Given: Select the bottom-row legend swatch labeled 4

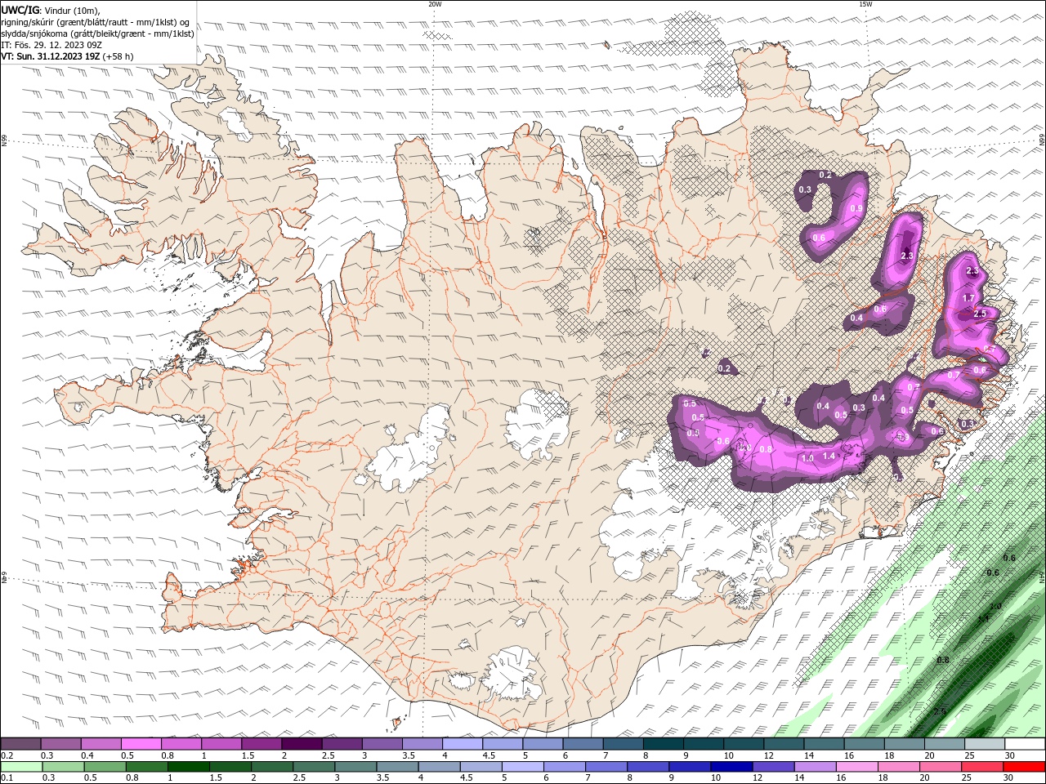Looking at the screenshot, I should 439,767.
